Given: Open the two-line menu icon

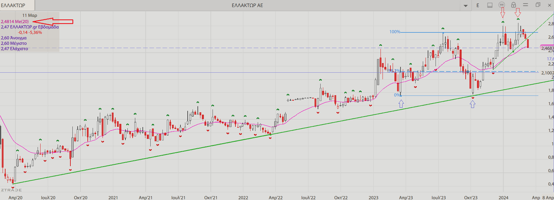Looking at the screenshot, I should pyautogui.click(x=526, y=5).
